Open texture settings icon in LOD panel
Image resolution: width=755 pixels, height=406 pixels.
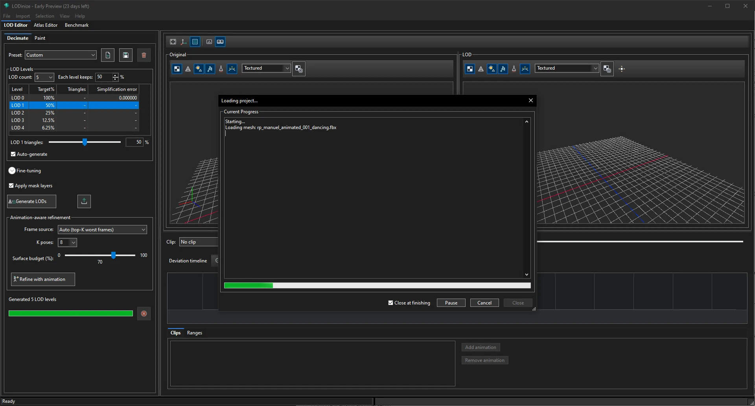(x=607, y=69)
